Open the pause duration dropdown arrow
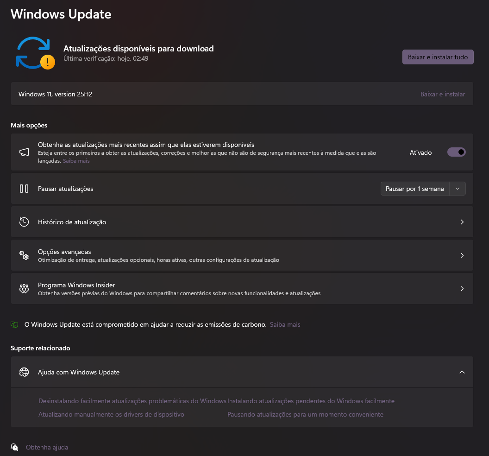 pyautogui.click(x=458, y=189)
